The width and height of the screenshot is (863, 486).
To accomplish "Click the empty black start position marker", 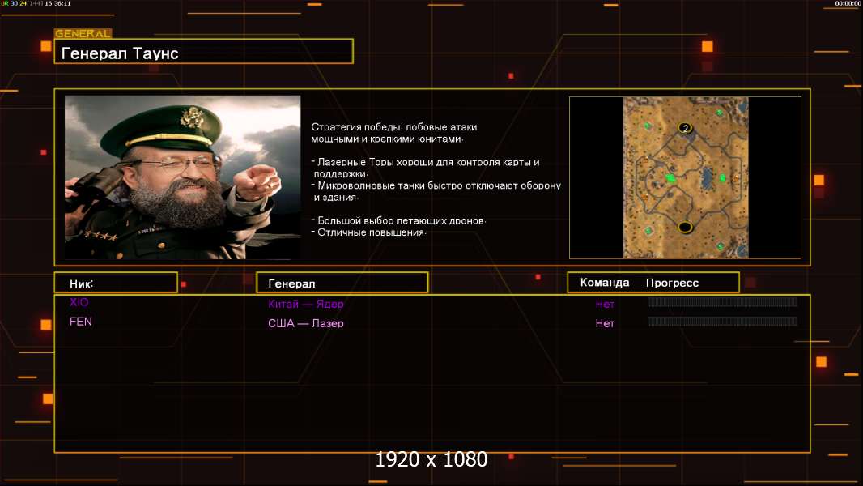I will [x=685, y=227].
